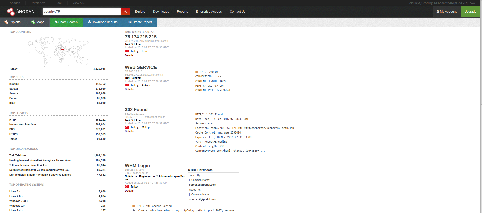Click the Turkish flag in WHM Login result
This screenshot has width=482, height=213.
(x=127, y=187)
